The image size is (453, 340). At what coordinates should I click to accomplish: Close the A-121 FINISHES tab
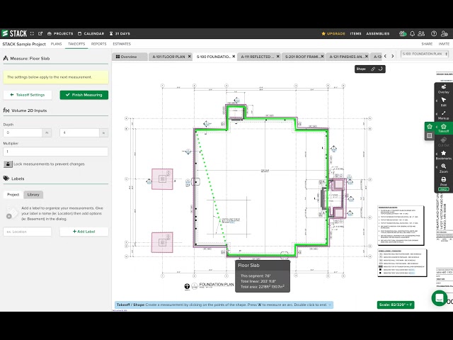pyautogui.click(x=367, y=57)
